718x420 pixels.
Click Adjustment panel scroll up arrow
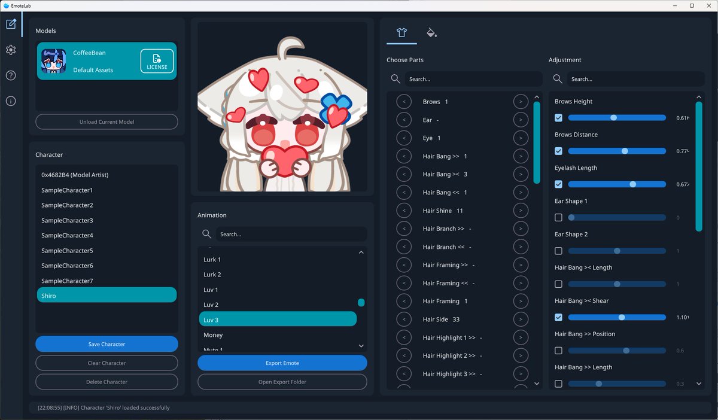[699, 97]
